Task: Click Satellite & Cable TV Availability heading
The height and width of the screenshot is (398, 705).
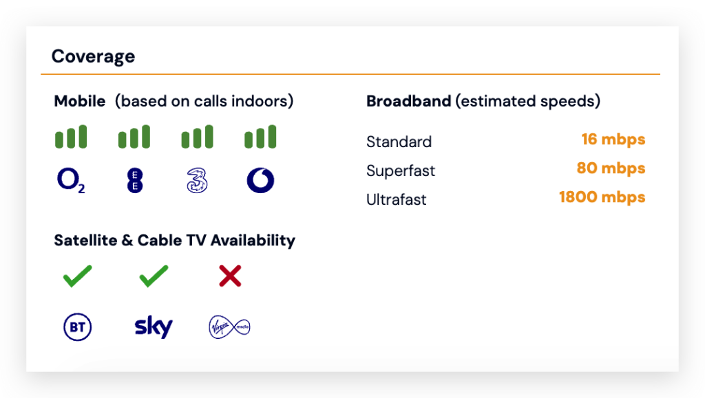Action: pos(174,240)
